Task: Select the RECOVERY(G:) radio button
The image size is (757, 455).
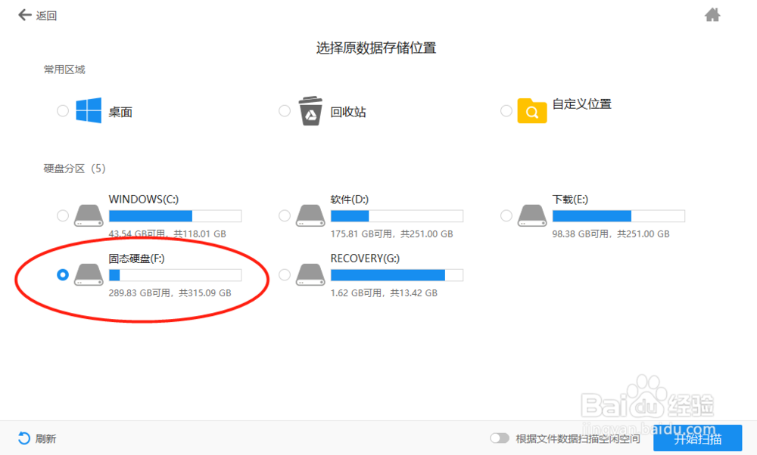Action: [284, 274]
